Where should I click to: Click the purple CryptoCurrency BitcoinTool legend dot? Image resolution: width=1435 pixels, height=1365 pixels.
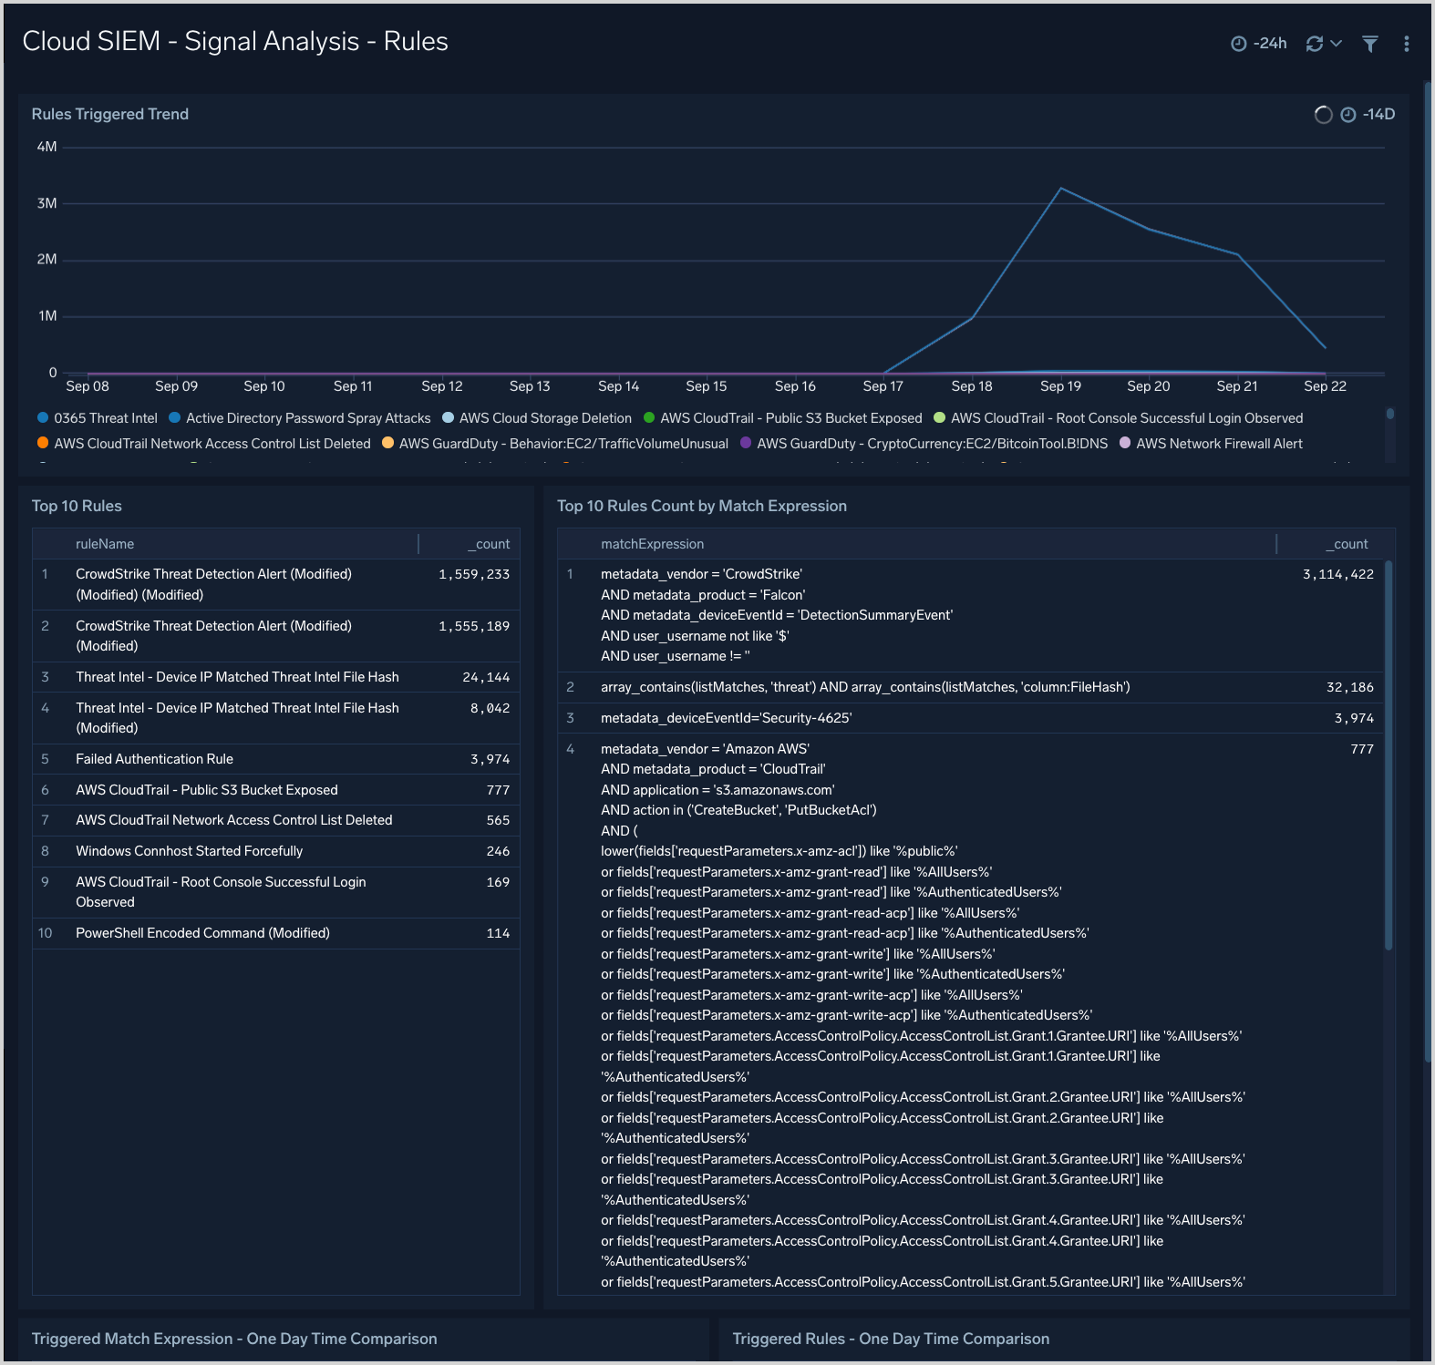[x=746, y=443]
